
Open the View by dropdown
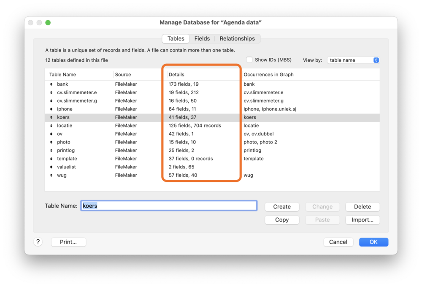point(353,60)
